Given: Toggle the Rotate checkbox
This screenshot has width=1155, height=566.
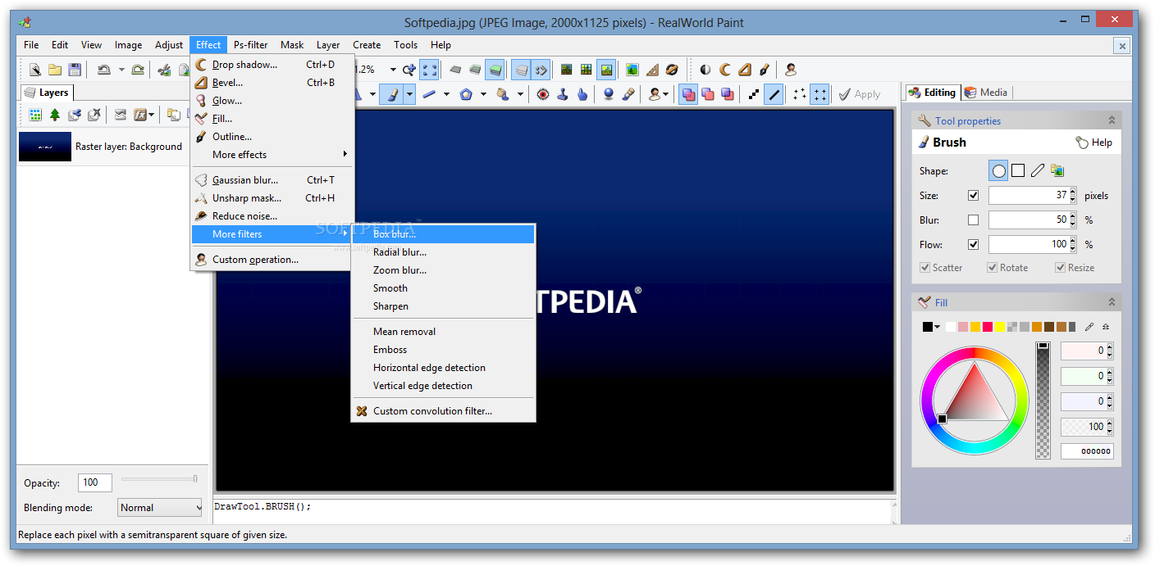Looking at the screenshot, I should [x=993, y=268].
